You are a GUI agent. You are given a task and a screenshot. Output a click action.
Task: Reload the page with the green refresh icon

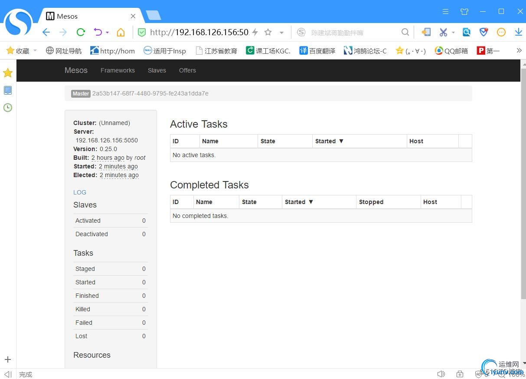click(x=81, y=32)
